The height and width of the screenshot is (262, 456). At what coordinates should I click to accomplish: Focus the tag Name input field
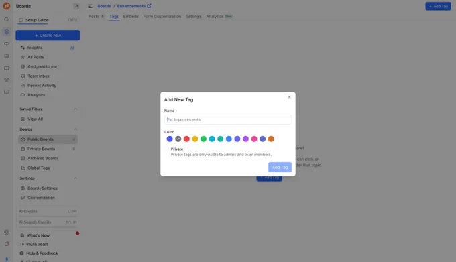pos(228,119)
